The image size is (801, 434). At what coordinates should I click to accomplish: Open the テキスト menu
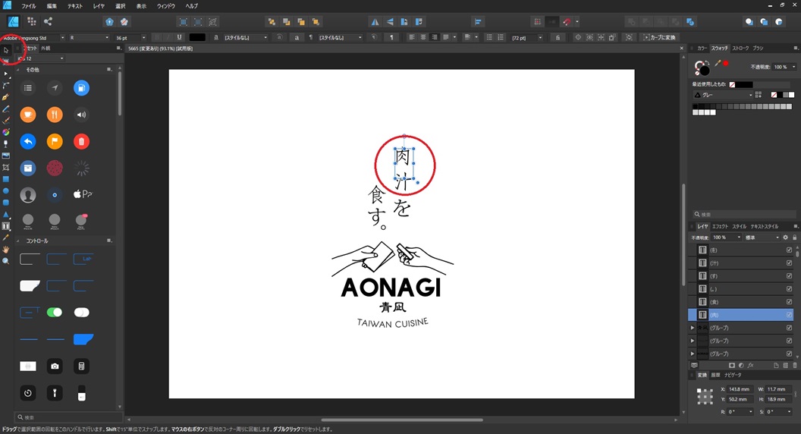[74, 5]
